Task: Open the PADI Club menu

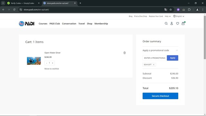Action: click(55, 23)
